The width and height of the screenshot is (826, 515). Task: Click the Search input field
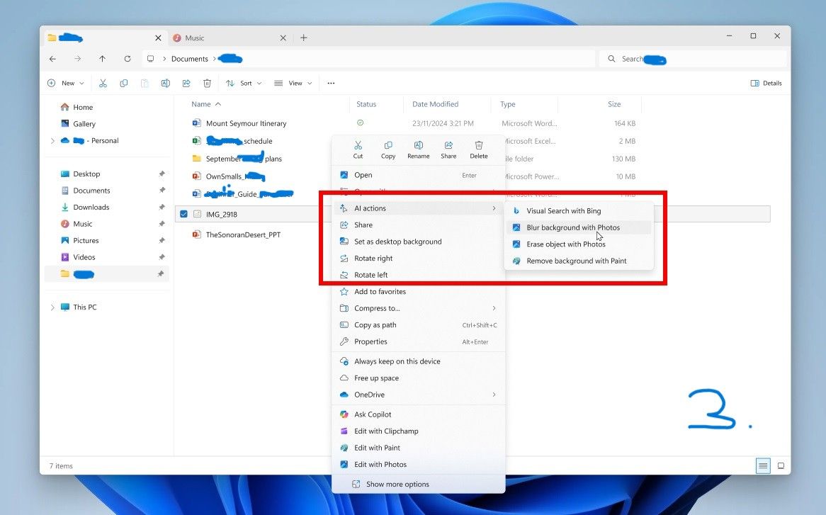[x=691, y=59]
